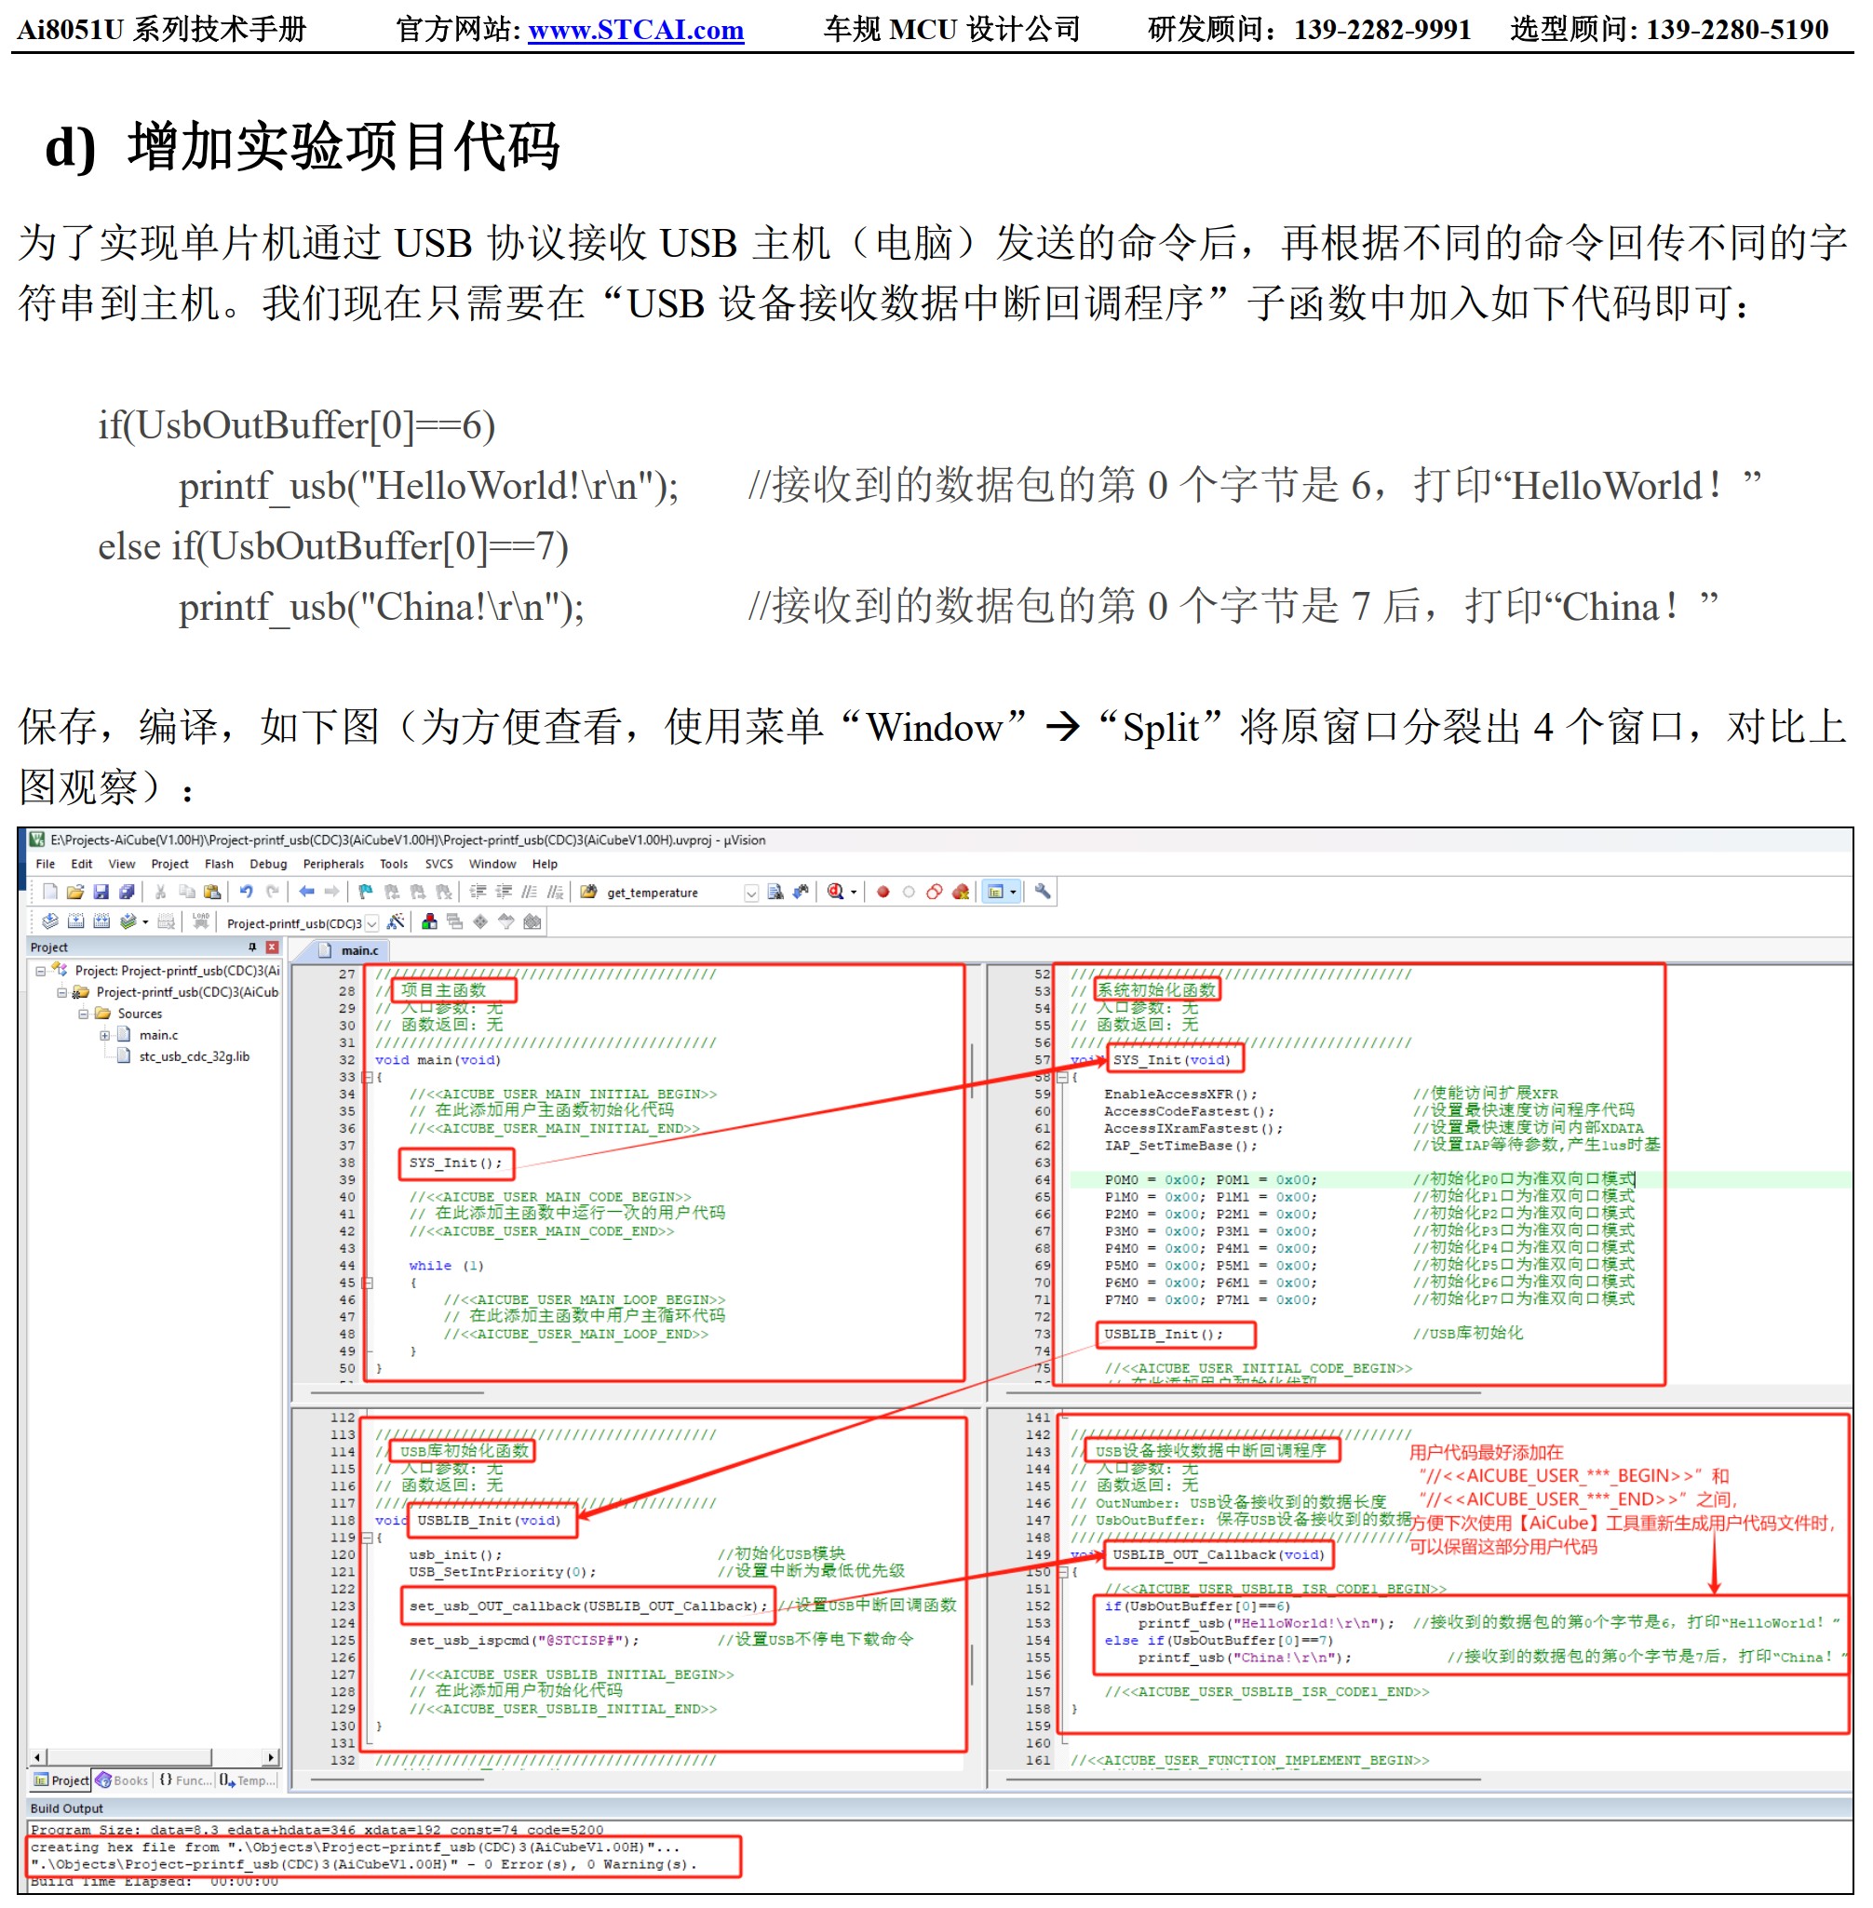This screenshot has width=1873, height=1908.
Task: Click the Undo arrow icon
Action: [246, 892]
